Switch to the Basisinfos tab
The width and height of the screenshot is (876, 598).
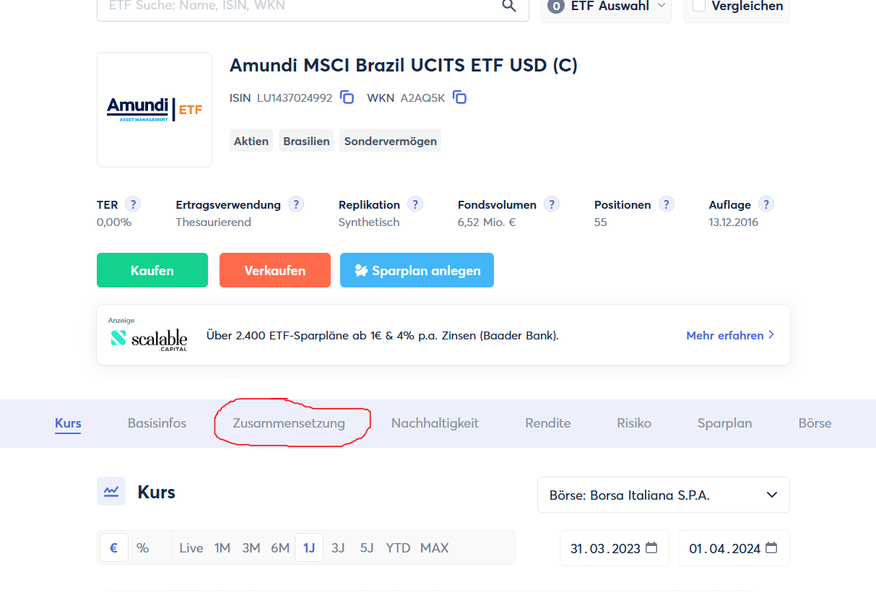click(x=157, y=423)
